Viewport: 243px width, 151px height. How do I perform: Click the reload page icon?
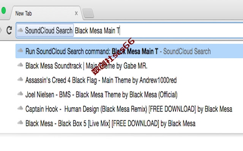9,30
